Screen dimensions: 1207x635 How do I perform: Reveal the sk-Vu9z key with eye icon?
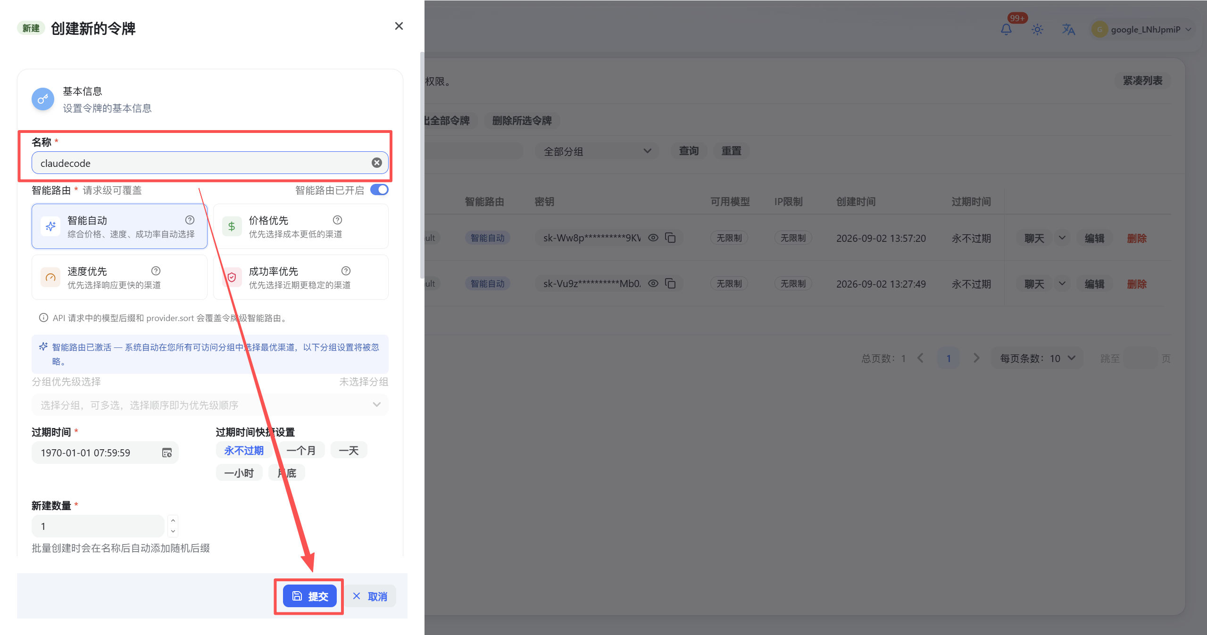click(x=653, y=283)
